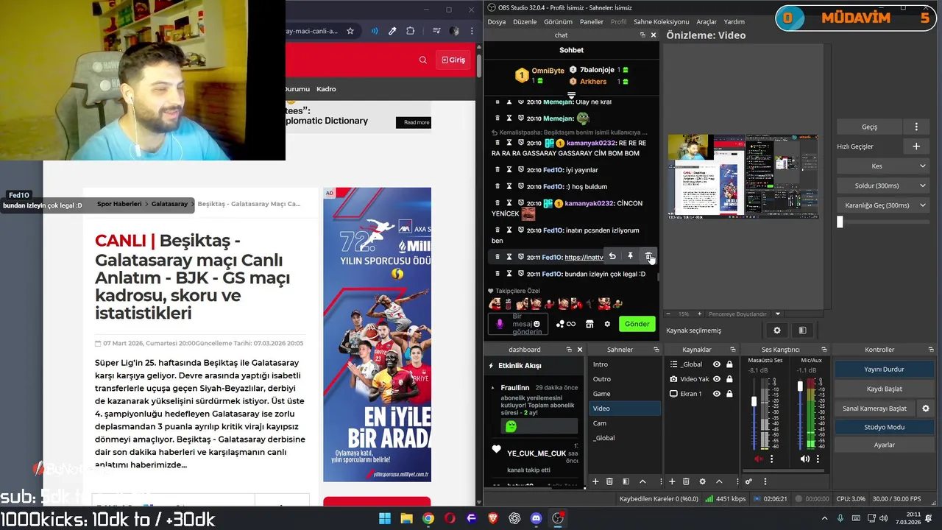The image size is (942, 530).
Task: Click the Gönder chat button
Action: [637, 324]
